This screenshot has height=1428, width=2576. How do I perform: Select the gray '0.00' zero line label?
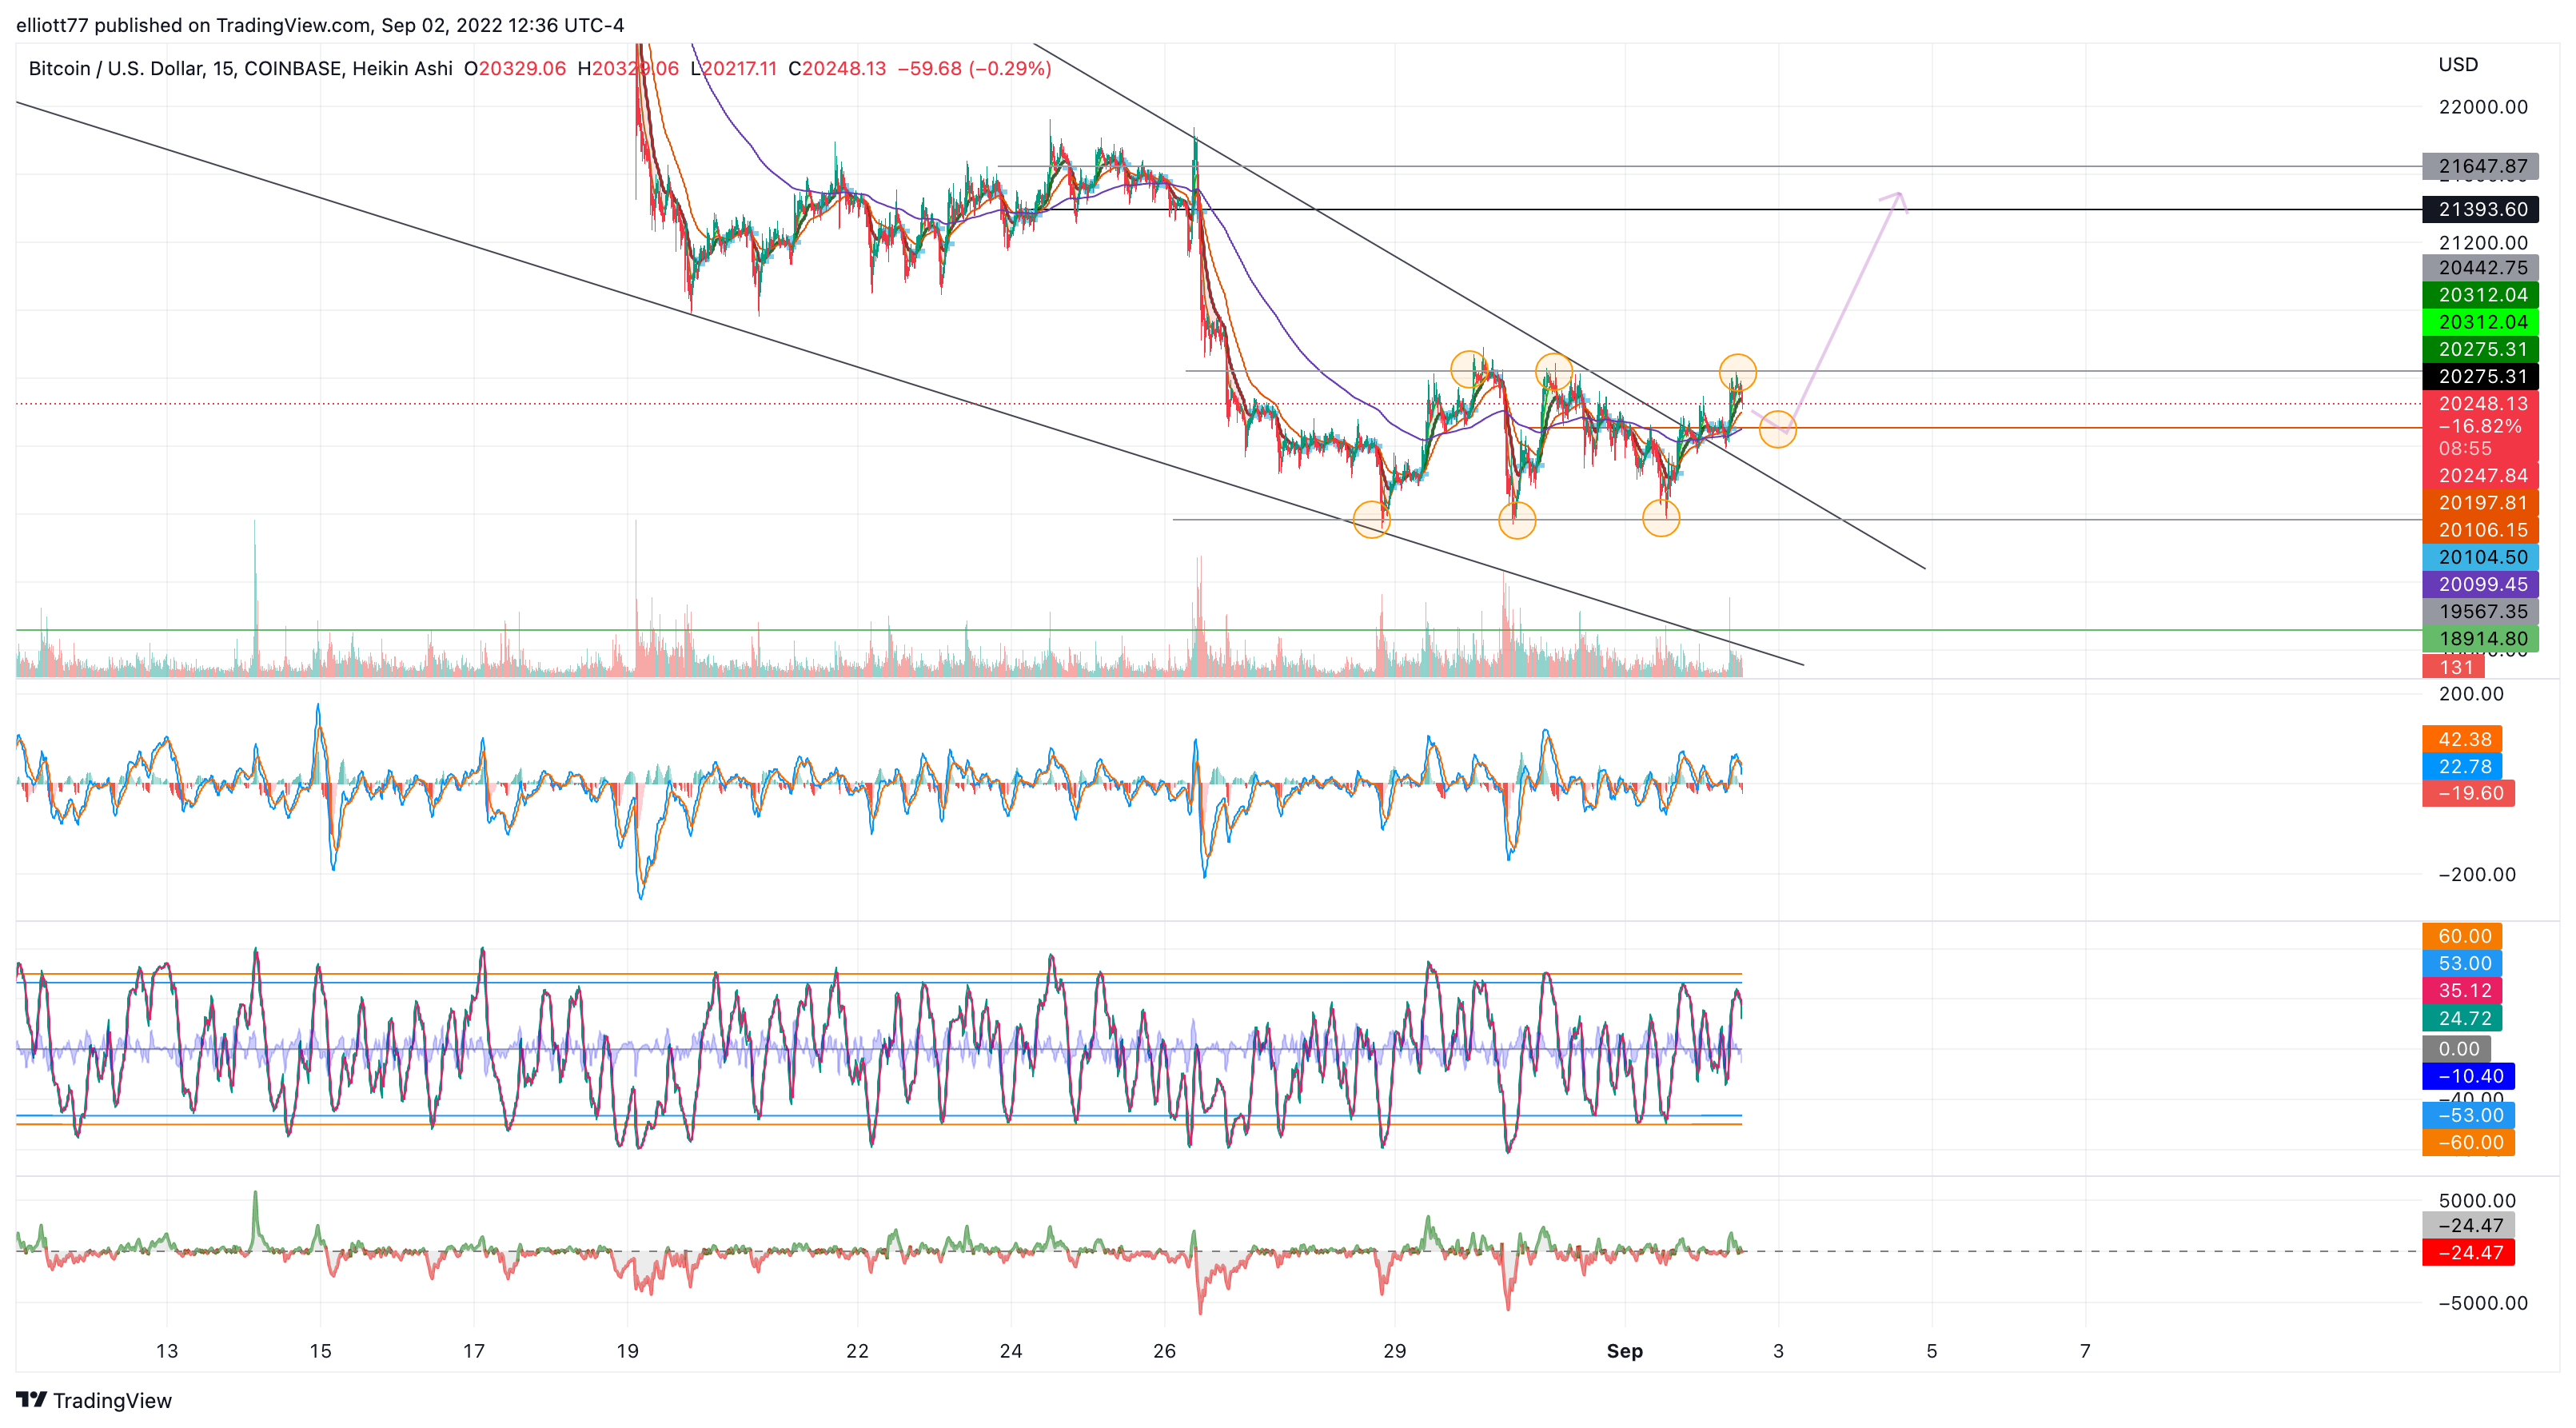tap(2456, 1049)
